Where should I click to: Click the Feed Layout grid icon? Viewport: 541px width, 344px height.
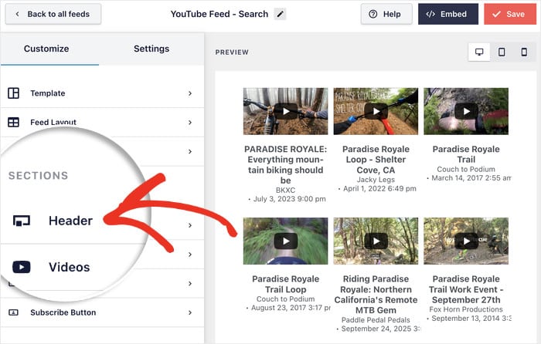[x=14, y=122]
